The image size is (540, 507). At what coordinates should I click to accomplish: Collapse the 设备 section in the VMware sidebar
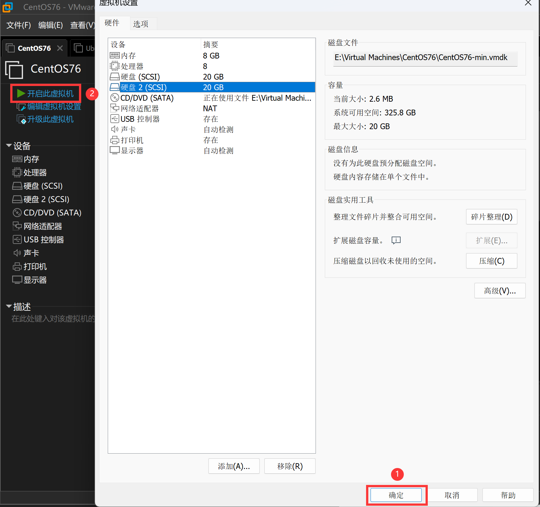pyautogui.click(x=9, y=146)
